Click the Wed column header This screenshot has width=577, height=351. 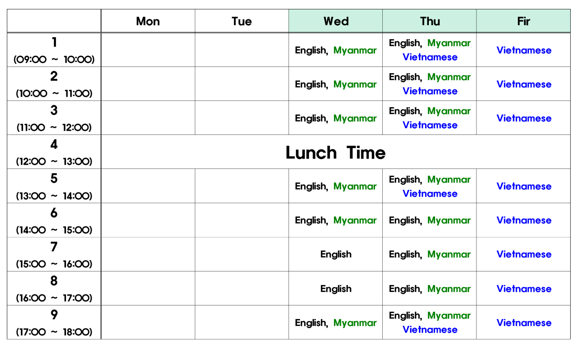point(336,21)
